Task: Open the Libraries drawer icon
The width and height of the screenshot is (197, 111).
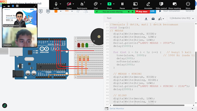Action: (153, 19)
